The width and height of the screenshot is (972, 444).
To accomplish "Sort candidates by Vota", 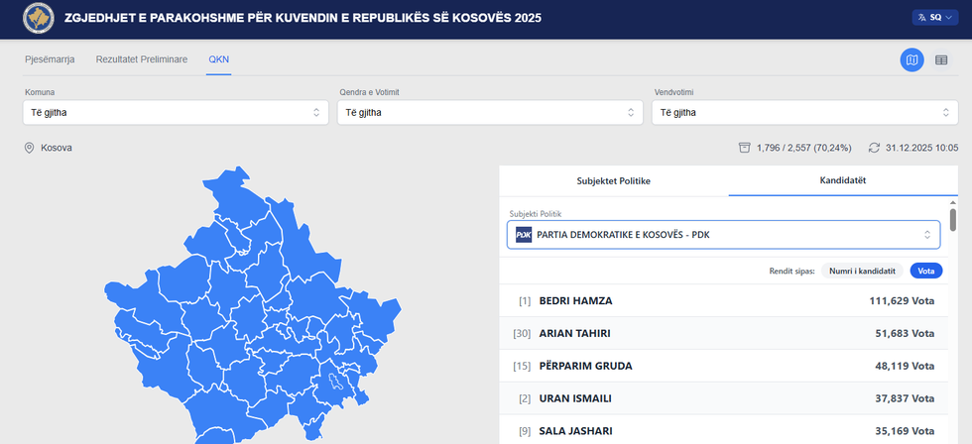I will tap(925, 271).
